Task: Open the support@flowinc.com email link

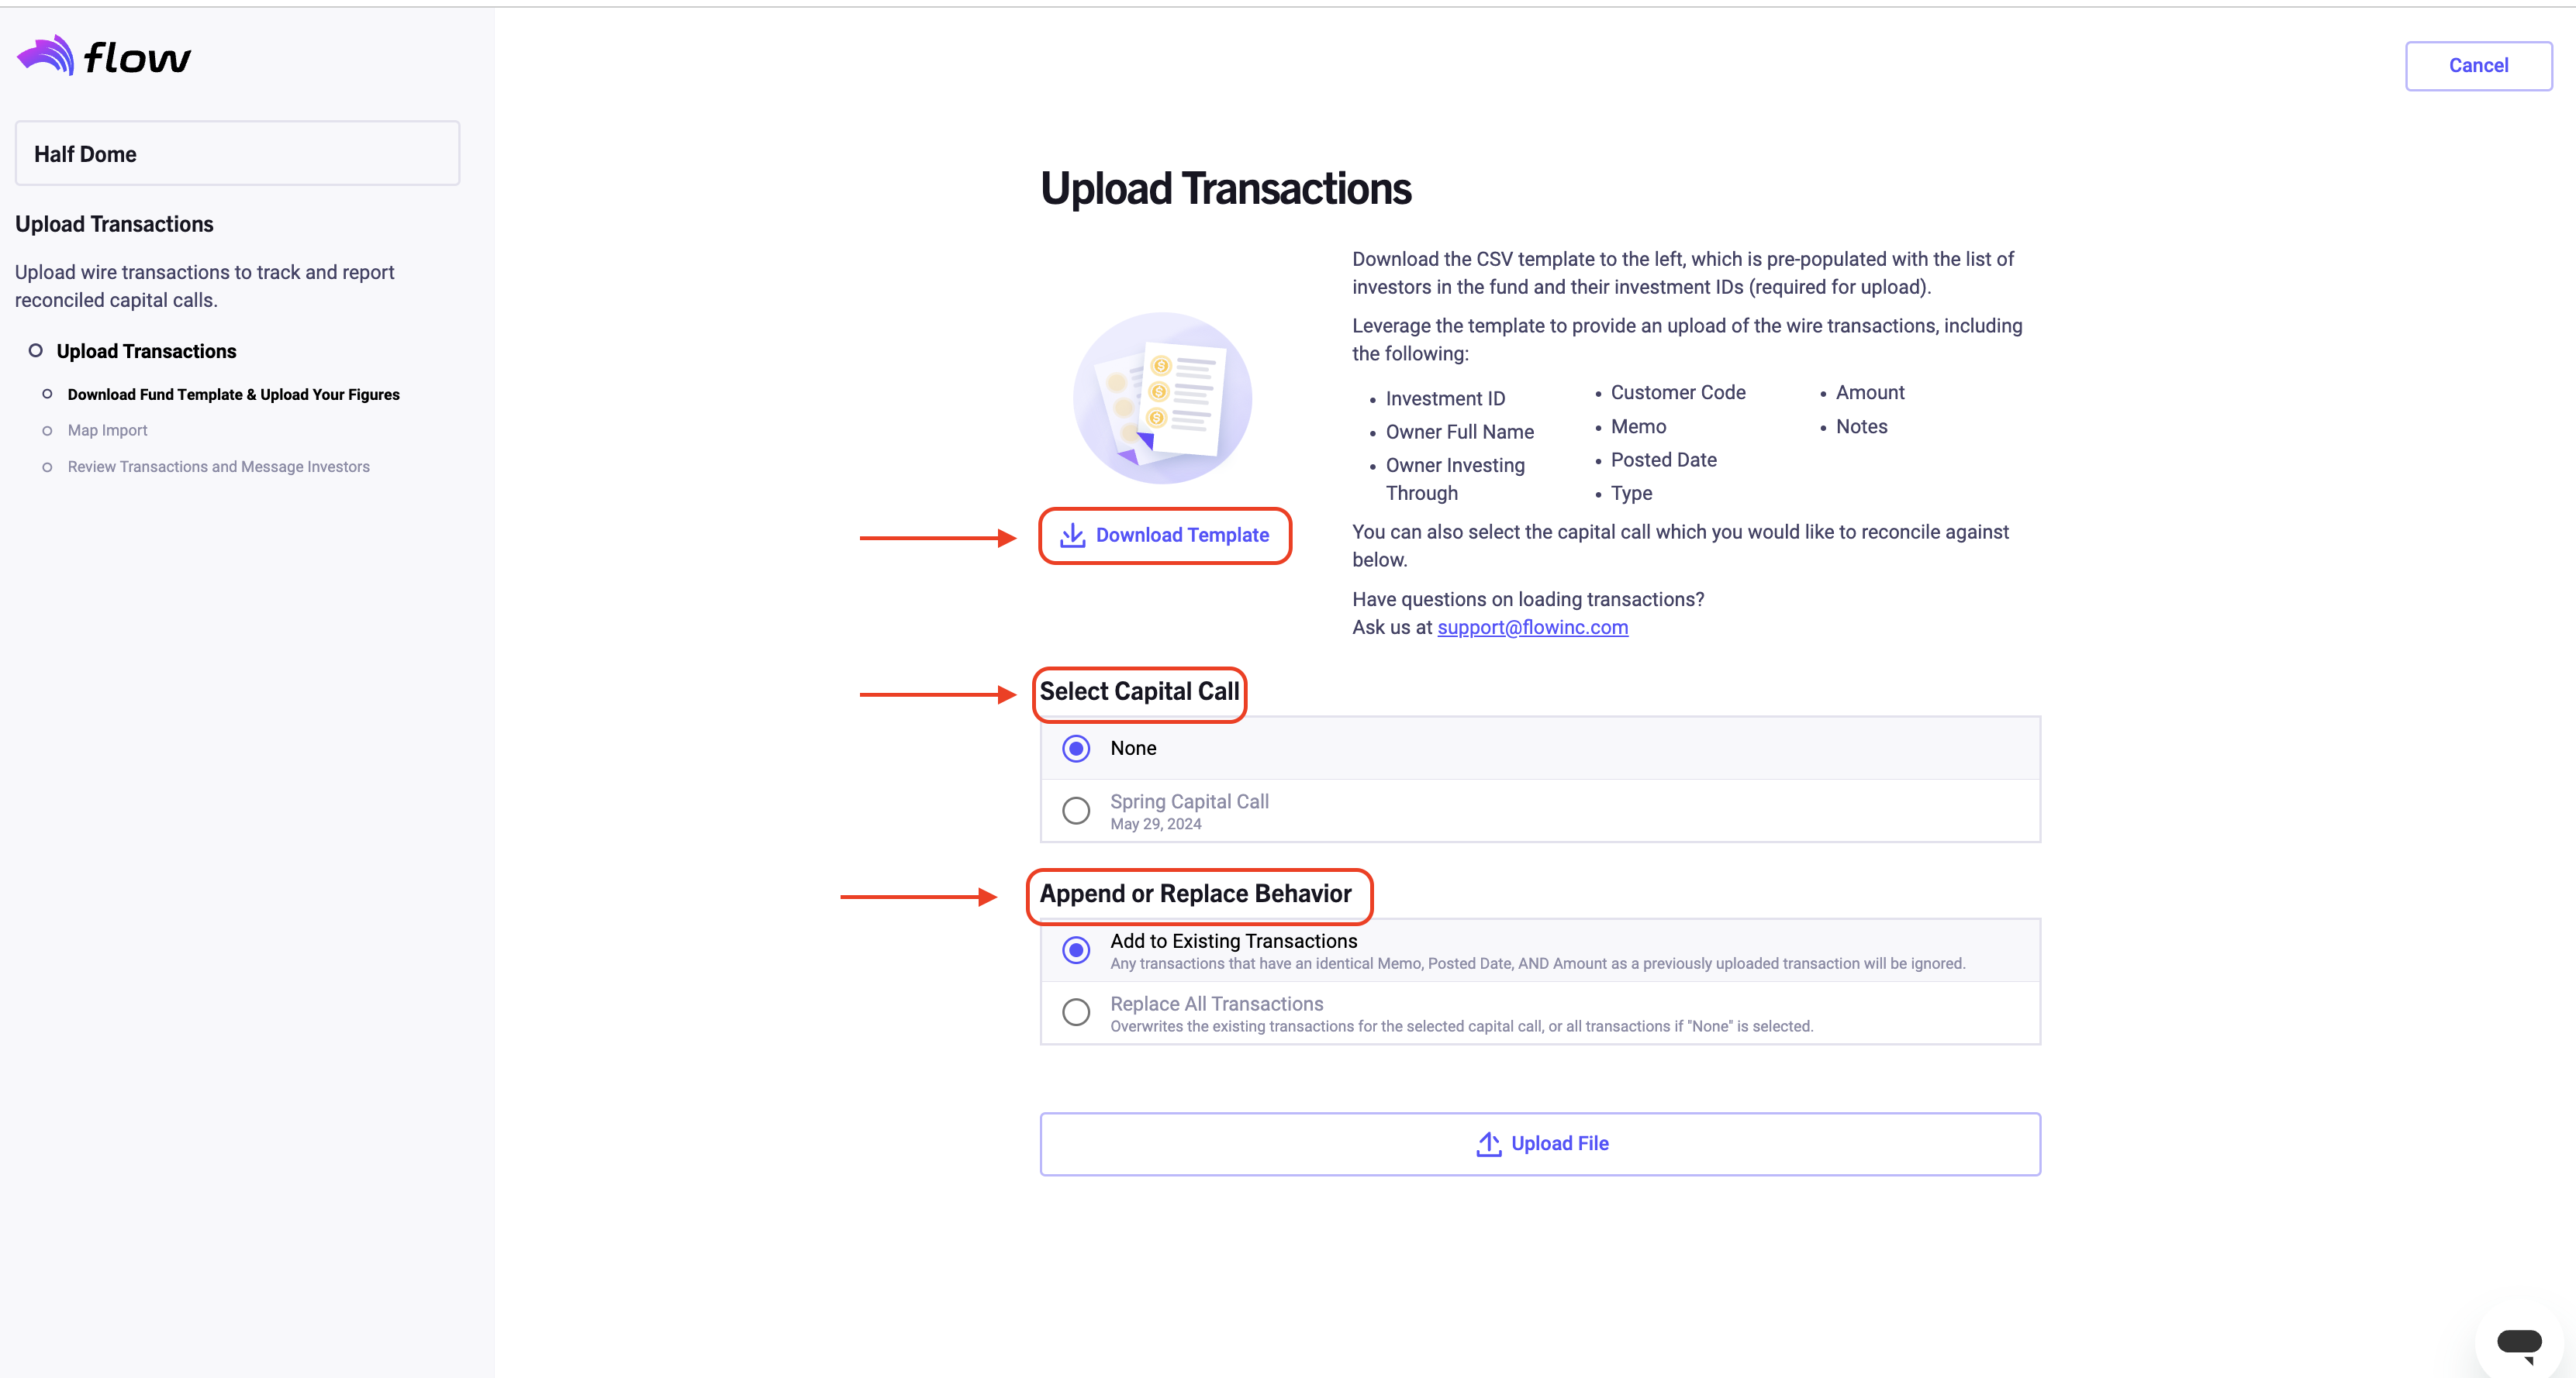Action: (x=1532, y=628)
